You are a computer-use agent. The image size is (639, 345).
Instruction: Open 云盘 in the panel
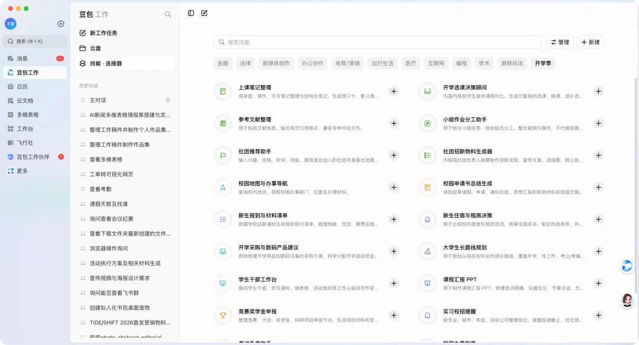click(x=125, y=48)
